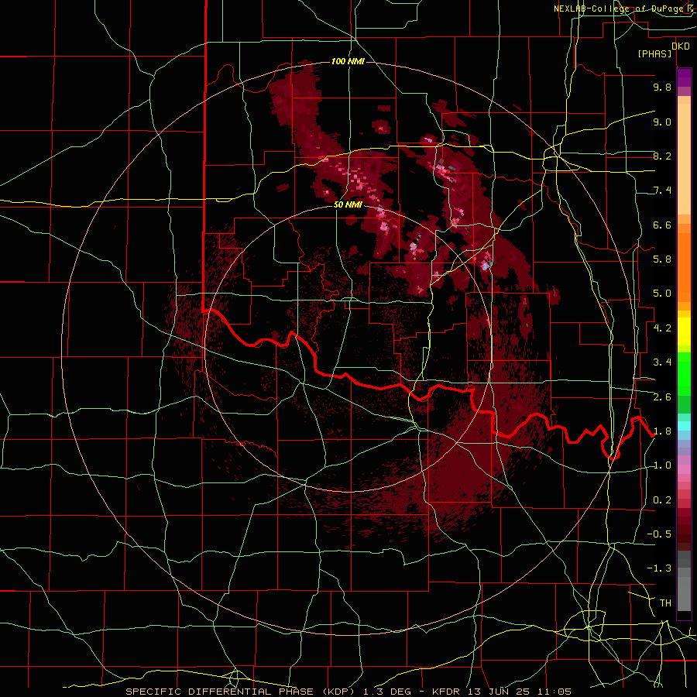The width and height of the screenshot is (697, 697).
Task: Click the DKD label above the scale
Action: point(681,46)
